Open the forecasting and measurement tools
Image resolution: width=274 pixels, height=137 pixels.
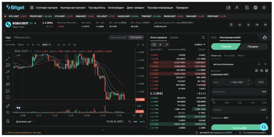pos(8,90)
